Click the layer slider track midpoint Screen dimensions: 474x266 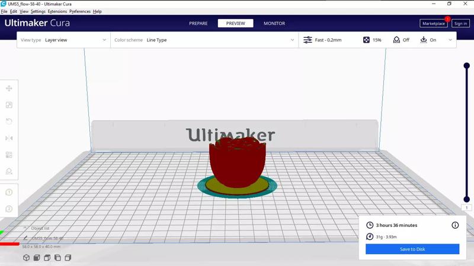click(x=467, y=132)
